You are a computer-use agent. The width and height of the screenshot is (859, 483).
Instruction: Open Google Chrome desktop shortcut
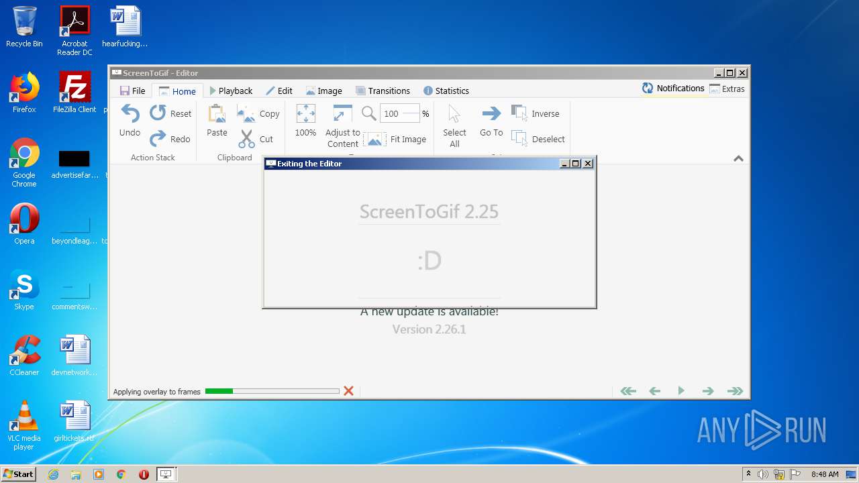click(x=24, y=162)
